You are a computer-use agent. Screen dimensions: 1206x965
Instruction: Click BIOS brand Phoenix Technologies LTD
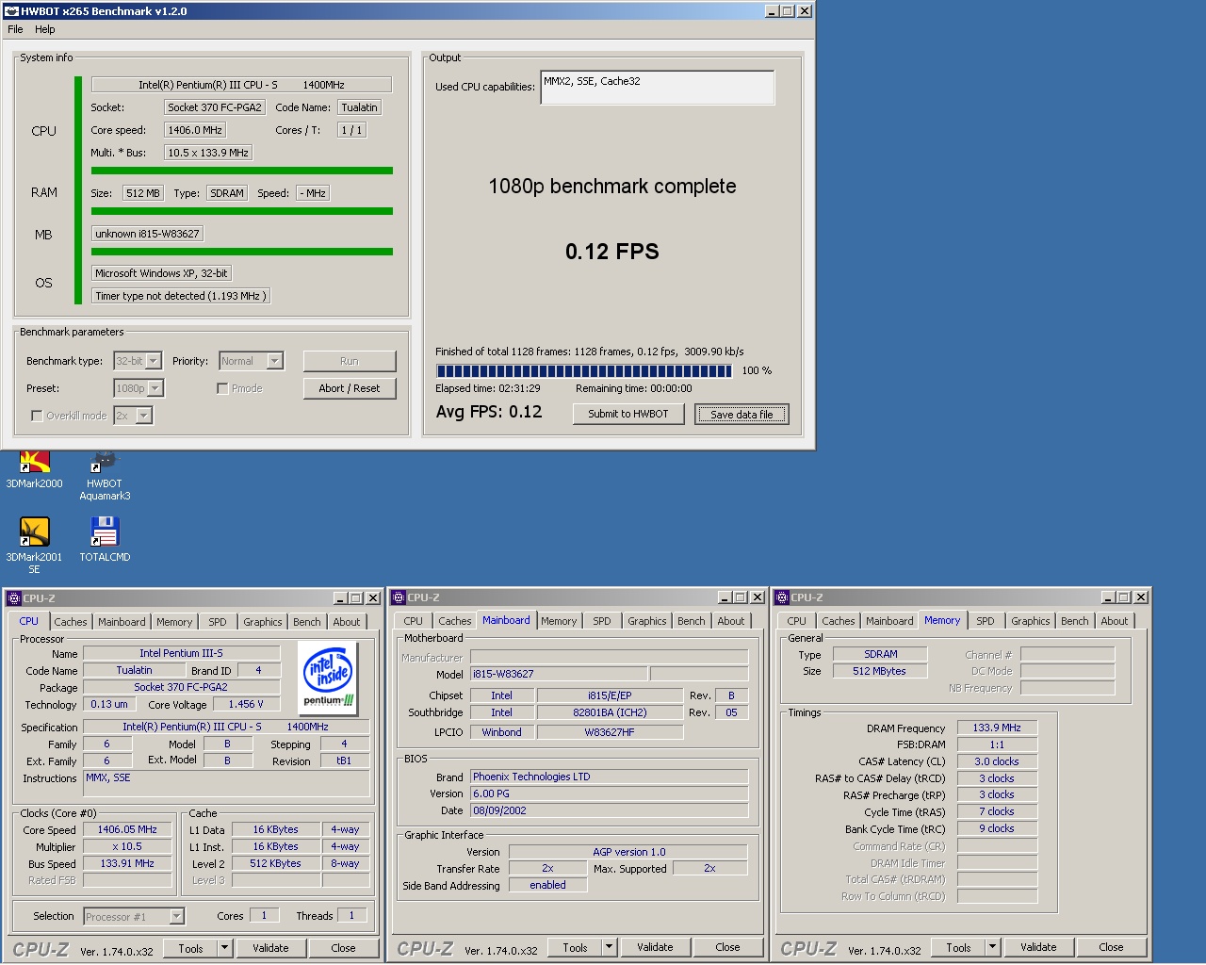tap(609, 777)
